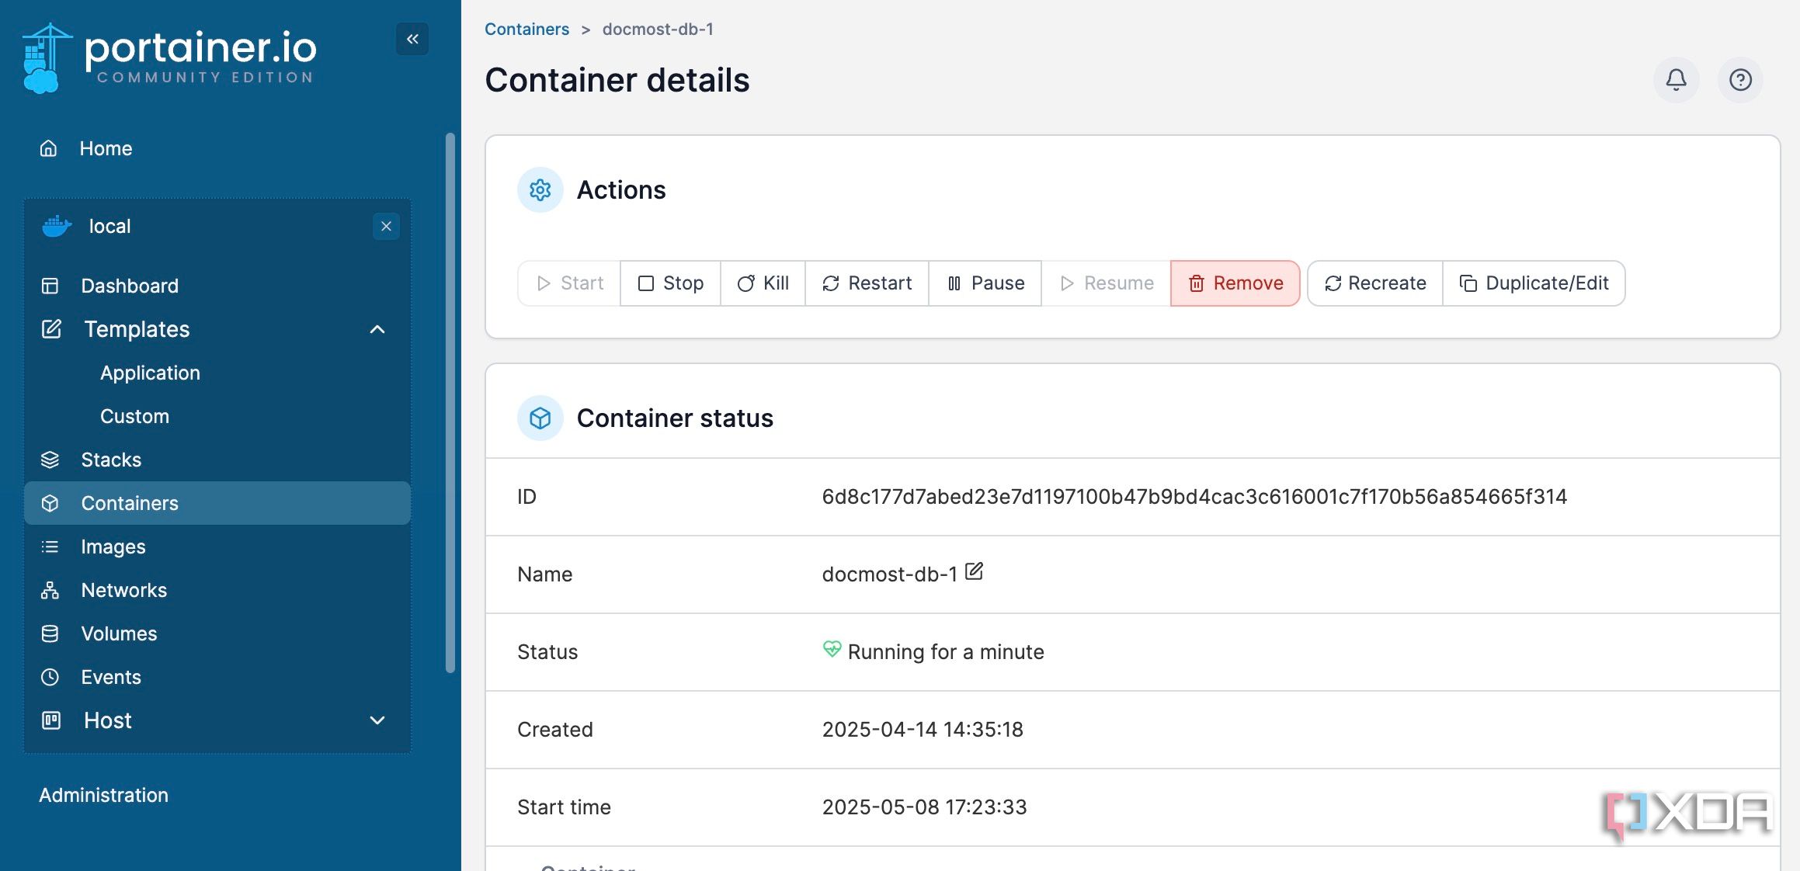Open Duplicate/Edit for container
Image resolution: width=1800 pixels, height=871 pixels.
point(1534,283)
